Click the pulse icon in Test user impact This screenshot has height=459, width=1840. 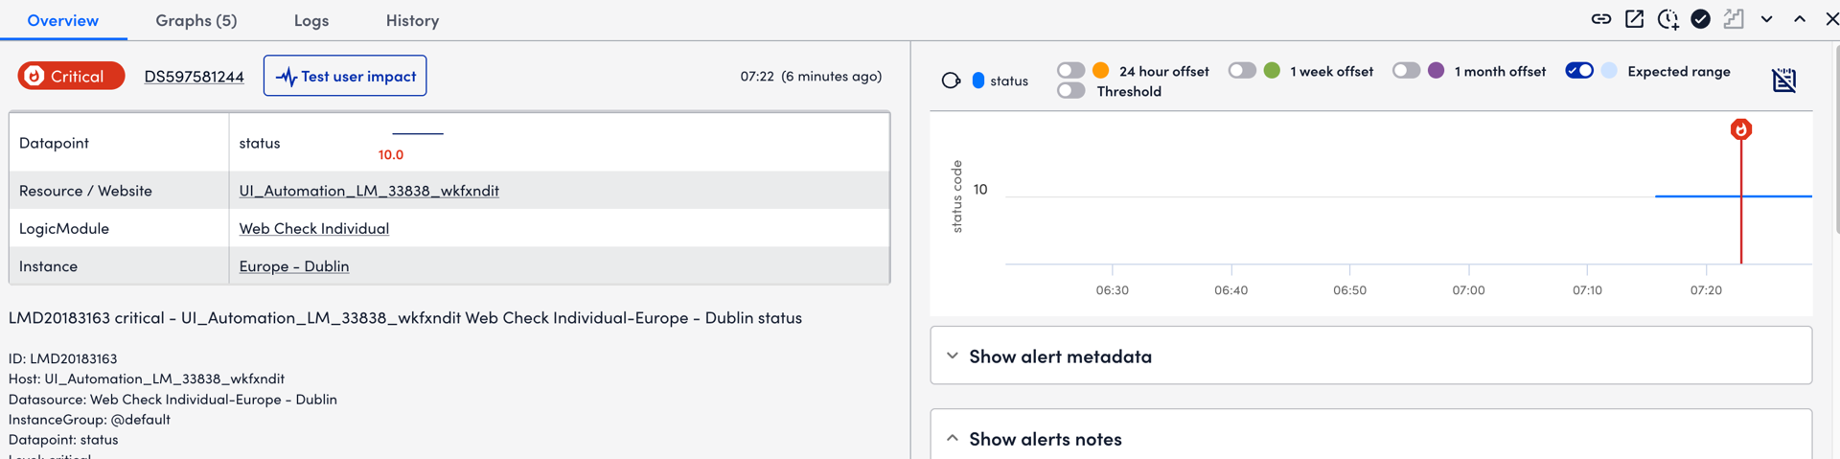[286, 77]
